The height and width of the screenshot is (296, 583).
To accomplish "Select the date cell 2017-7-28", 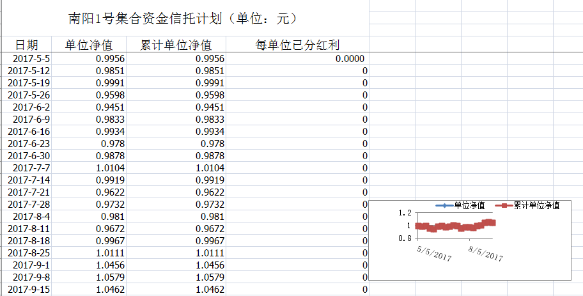I will 29,205.
